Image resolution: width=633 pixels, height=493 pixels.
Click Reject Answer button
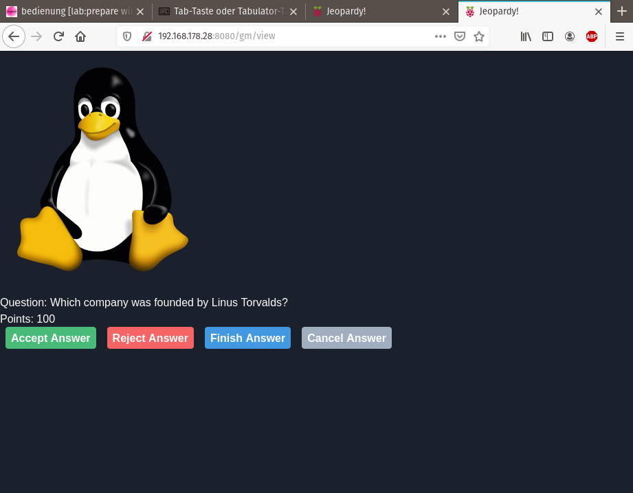click(151, 338)
